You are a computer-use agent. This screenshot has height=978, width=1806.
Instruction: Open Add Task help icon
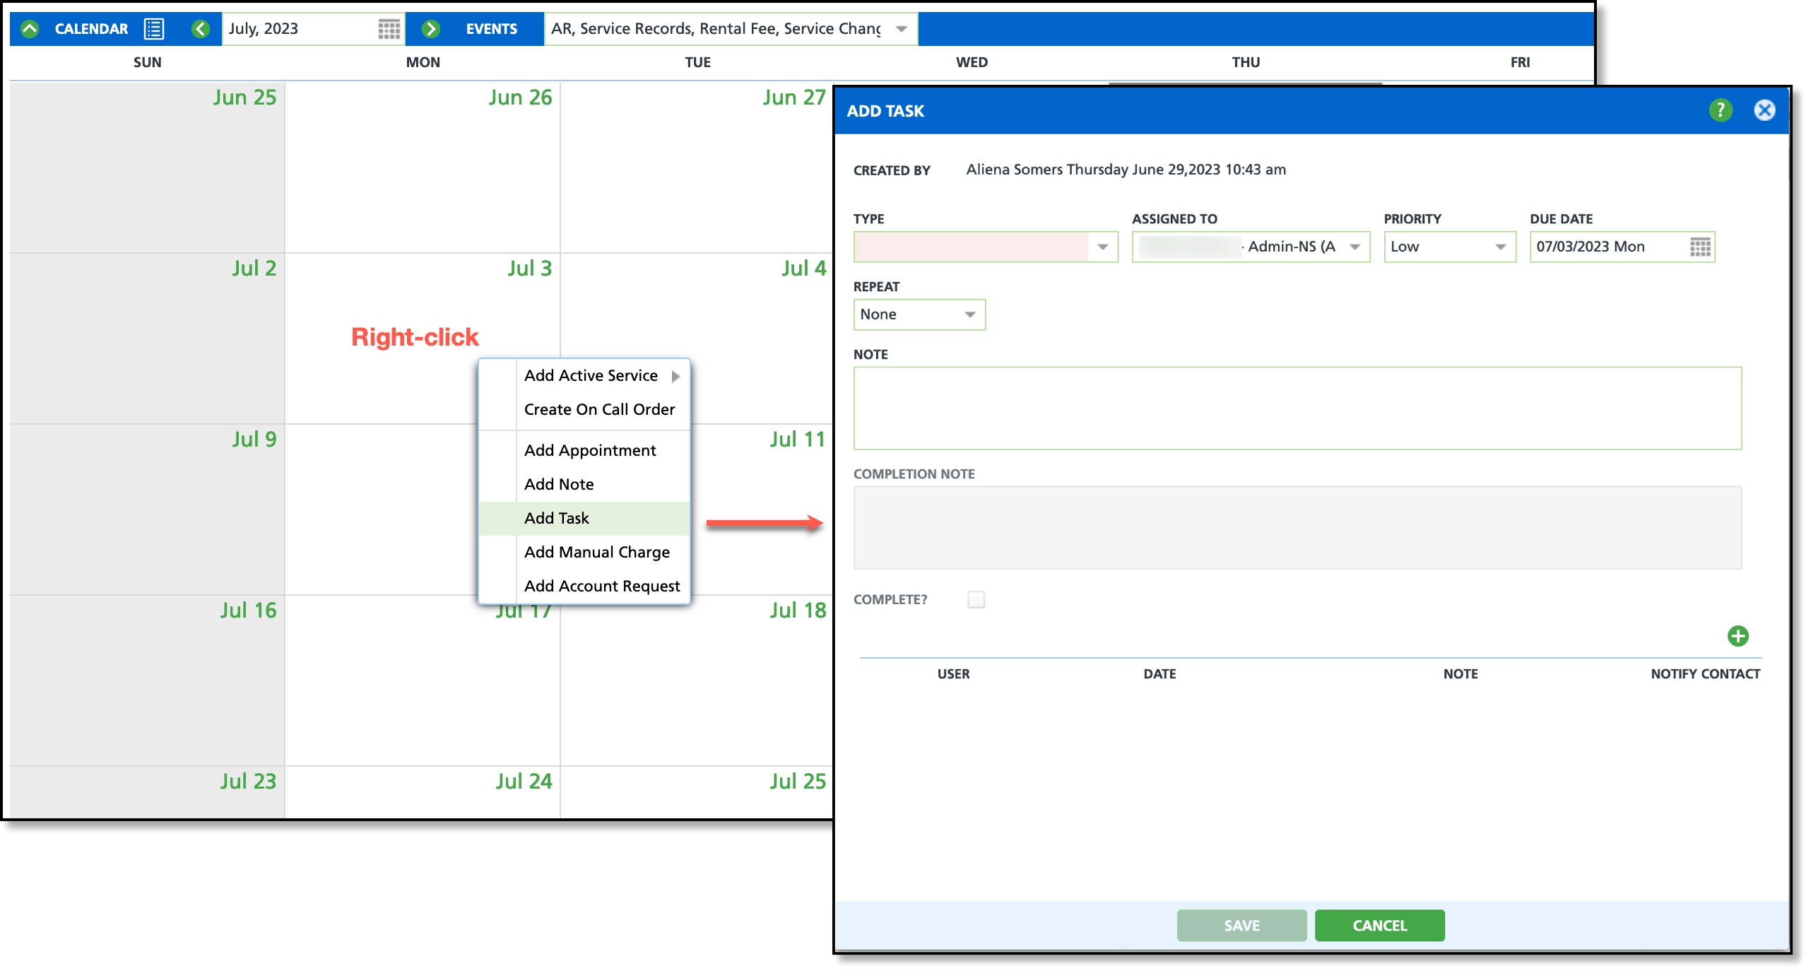click(x=1721, y=110)
